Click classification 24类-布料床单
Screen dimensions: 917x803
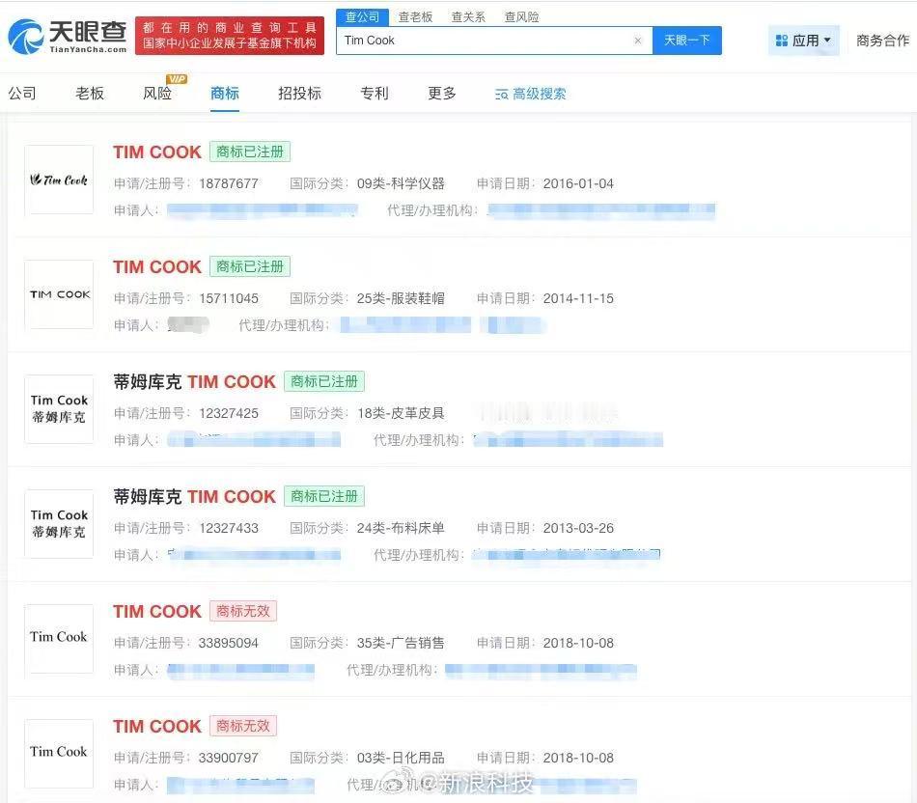[401, 528]
